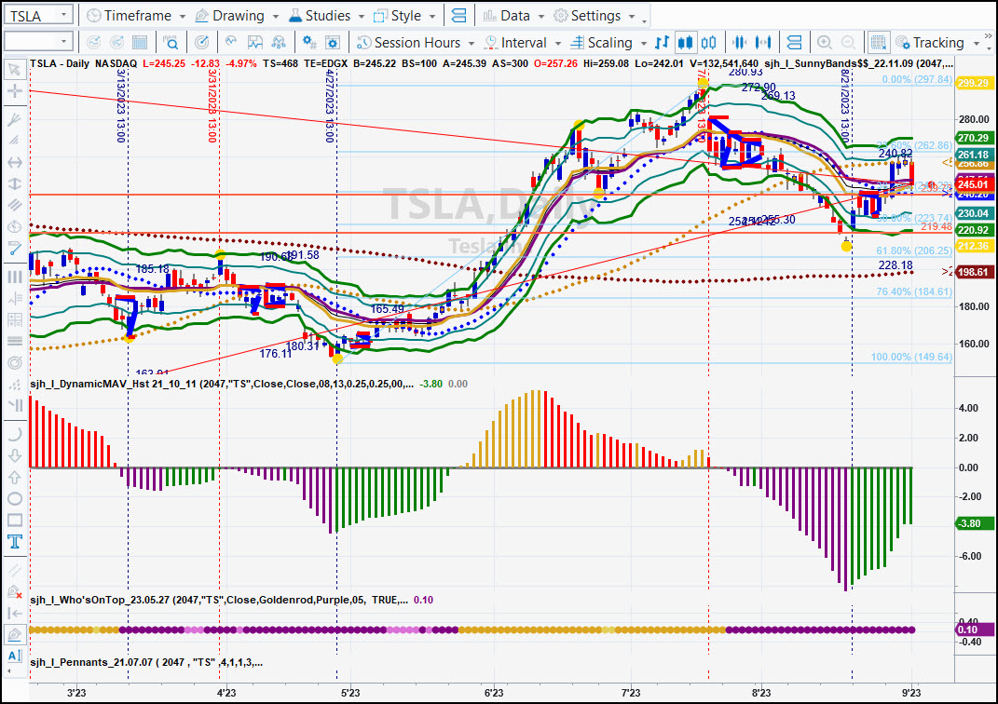
Task: Expand the Scaling dropdown arrow
Action: (644, 43)
